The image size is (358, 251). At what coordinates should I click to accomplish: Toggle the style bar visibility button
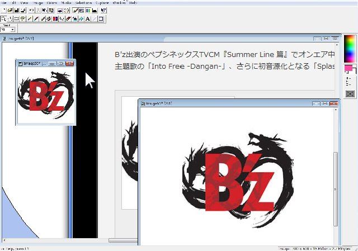[x=82, y=10]
